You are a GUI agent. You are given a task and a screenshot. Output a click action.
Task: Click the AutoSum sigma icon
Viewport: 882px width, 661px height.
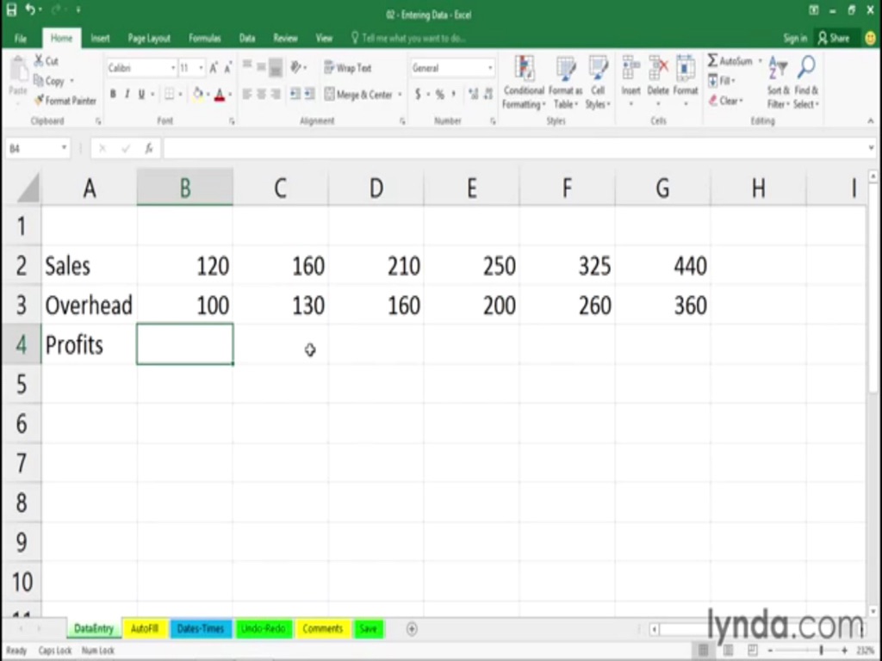713,61
